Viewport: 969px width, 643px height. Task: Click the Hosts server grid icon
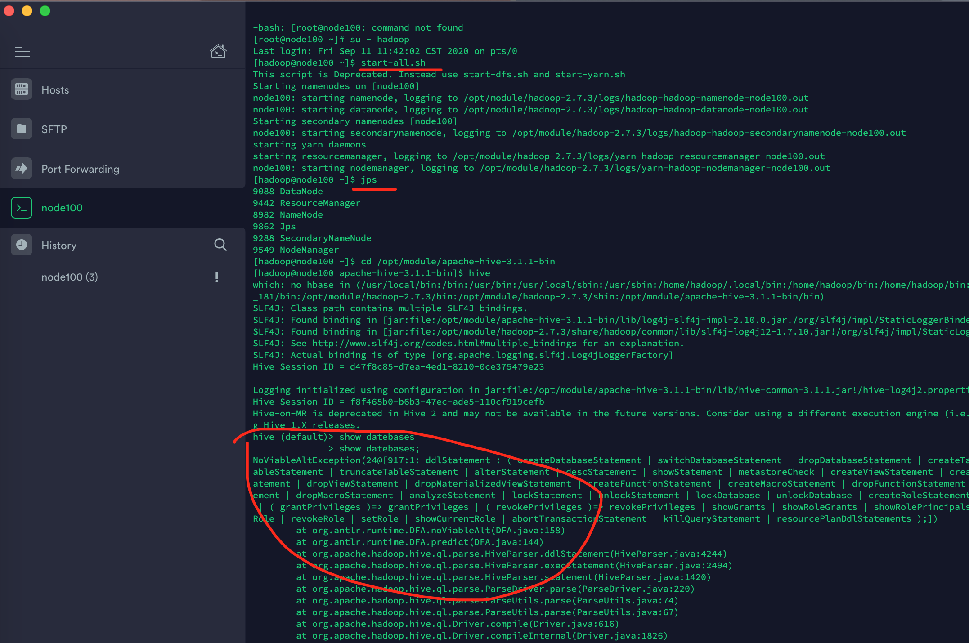click(21, 89)
